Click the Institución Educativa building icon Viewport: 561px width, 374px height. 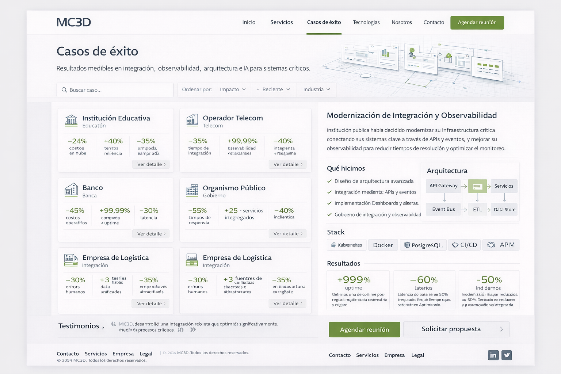71,120
